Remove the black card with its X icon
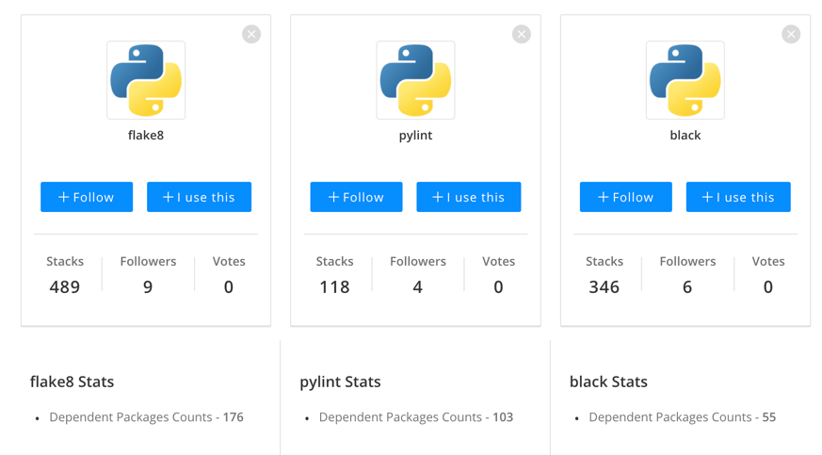Image resolution: width=822 pixels, height=455 pixels. pyautogui.click(x=791, y=34)
